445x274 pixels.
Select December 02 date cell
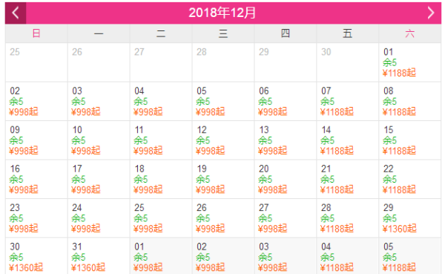(x=36, y=102)
